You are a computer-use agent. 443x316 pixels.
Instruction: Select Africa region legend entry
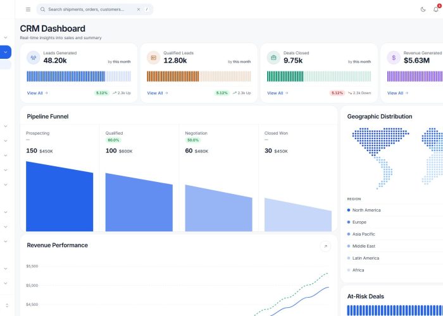coord(356,270)
